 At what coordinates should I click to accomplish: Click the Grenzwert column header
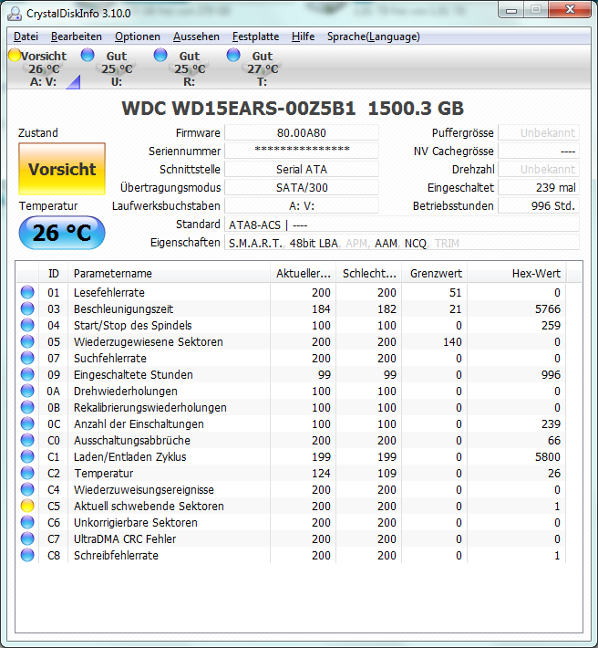(435, 273)
